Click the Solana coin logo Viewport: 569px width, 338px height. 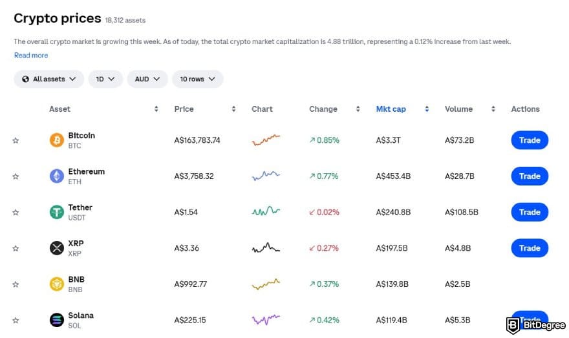(x=57, y=320)
